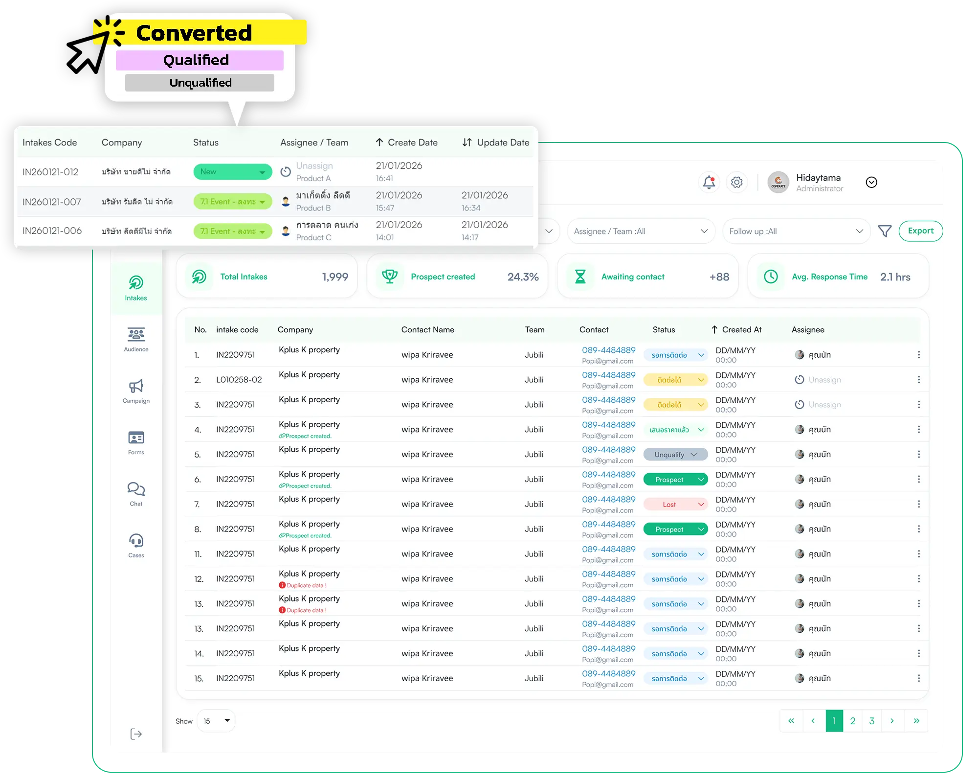The width and height of the screenshot is (978, 783).
Task: Click the Create Date column header
Action: pos(406,142)
